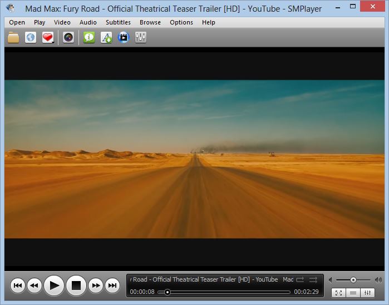
Task: Click the seek bar handle
Action: click(168, 292)
